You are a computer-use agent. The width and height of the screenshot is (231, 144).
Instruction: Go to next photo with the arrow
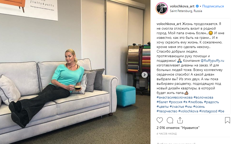click(x=145, y=75)
